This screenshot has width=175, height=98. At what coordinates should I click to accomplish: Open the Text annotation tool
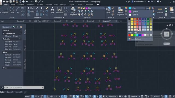pyautogui.click(x=52, y=10)
